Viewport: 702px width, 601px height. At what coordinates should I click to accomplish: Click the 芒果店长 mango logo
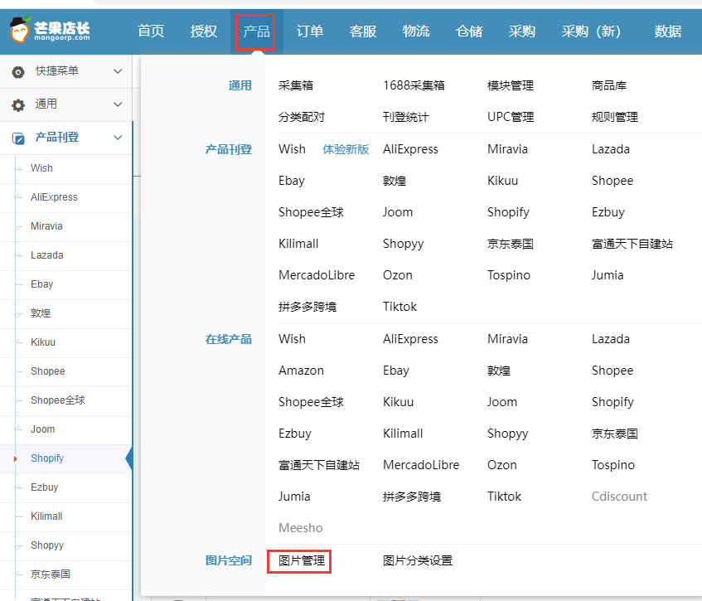pyautogui.click(x=50, y=29)
